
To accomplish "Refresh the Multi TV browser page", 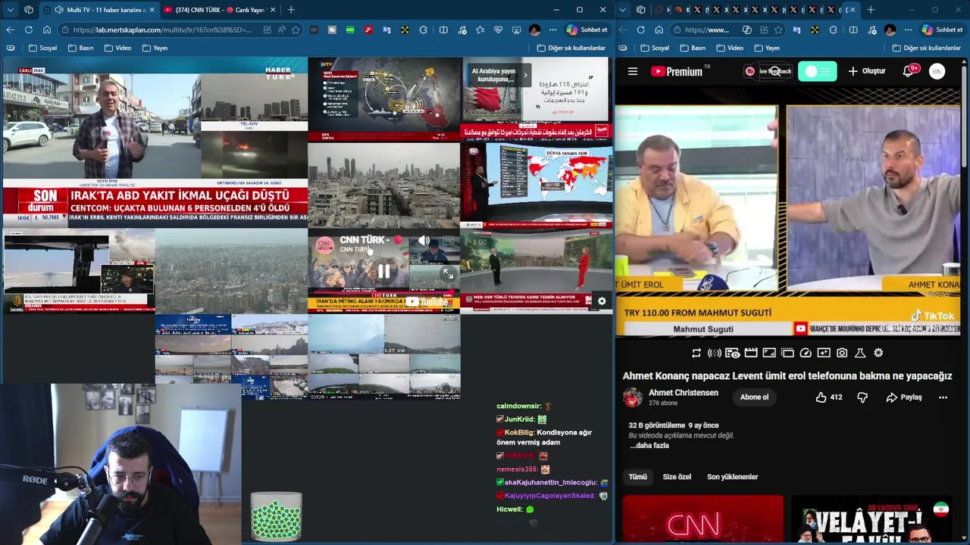I will (29, 30).
